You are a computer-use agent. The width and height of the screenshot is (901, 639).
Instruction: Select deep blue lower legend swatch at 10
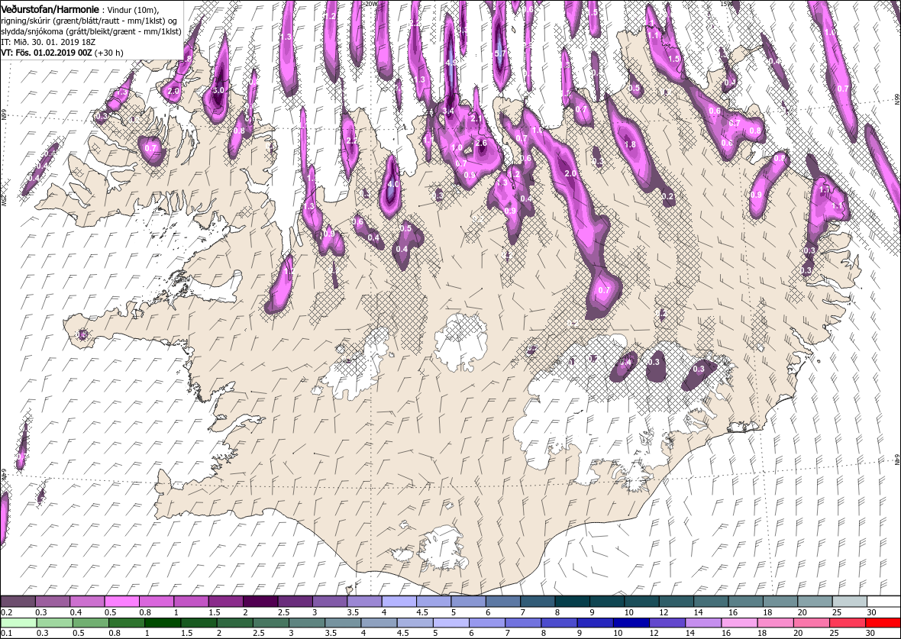(x=631, y=622)
